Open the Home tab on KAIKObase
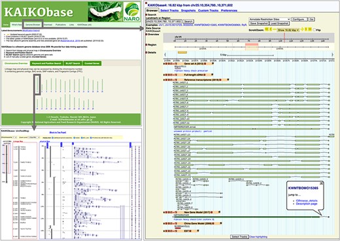The width and height of the screenshot is (340, 241). coord(6,25)
